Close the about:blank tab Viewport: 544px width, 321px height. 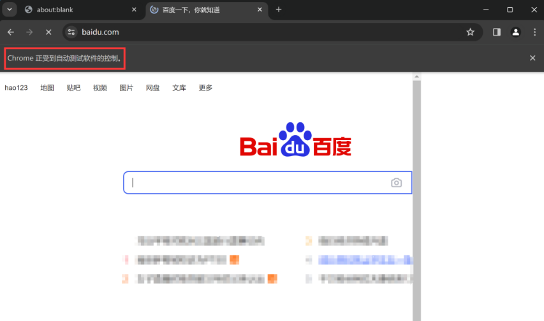(x=134, y=10)
